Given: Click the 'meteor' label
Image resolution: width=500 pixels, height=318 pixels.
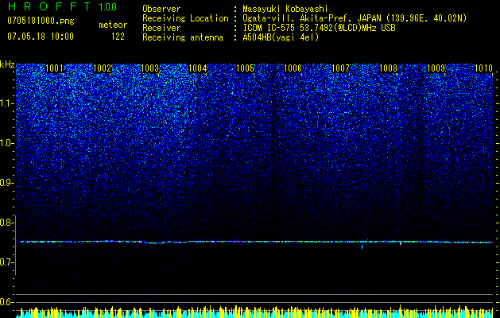Looking at the screenshot, I should tap(113, 25).
